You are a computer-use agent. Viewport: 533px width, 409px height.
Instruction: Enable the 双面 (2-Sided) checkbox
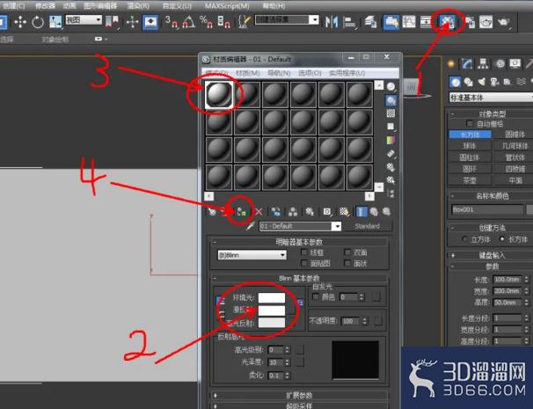click(x=347, y=252)
